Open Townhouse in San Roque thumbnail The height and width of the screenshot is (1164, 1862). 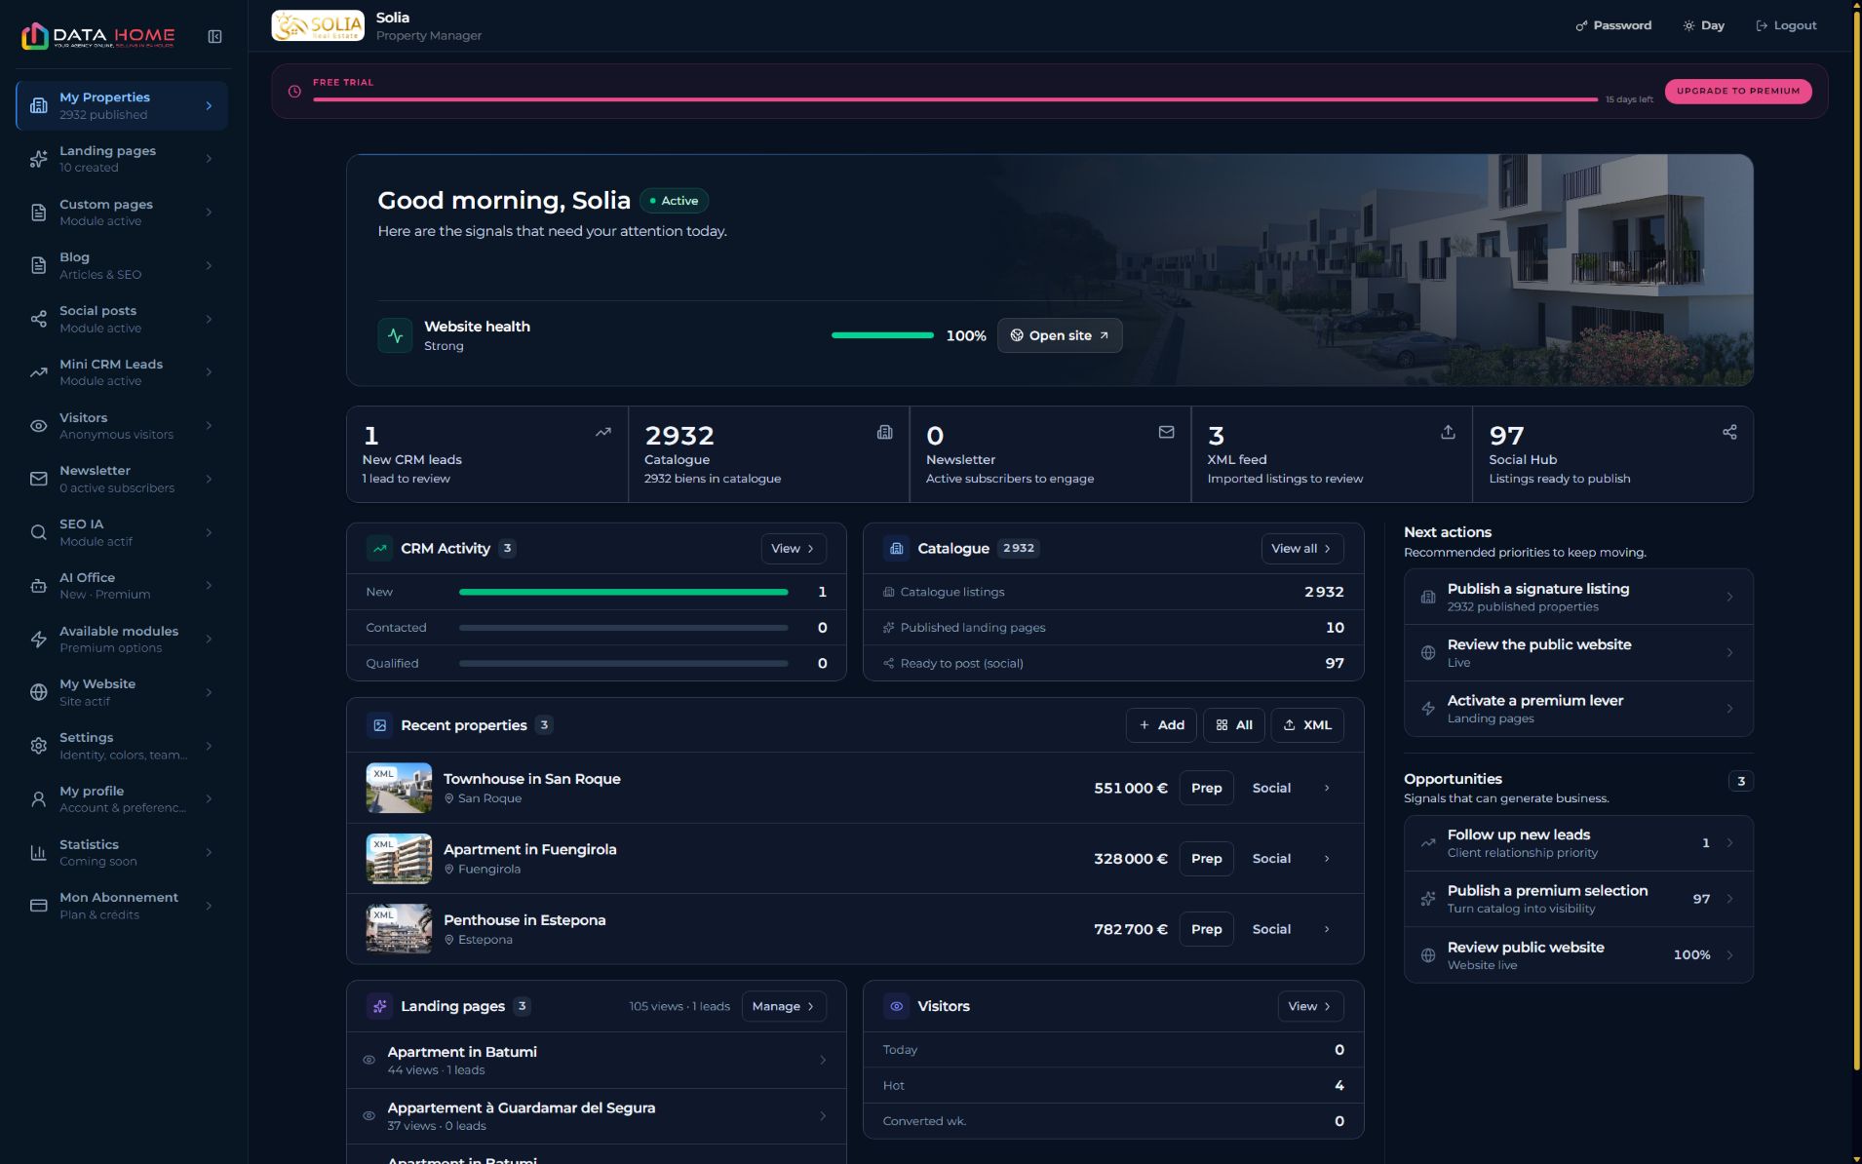(399, 788)
